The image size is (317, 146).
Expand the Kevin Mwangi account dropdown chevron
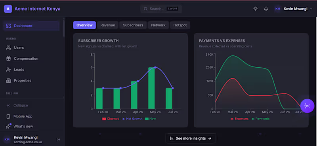[x=311, y=9]
